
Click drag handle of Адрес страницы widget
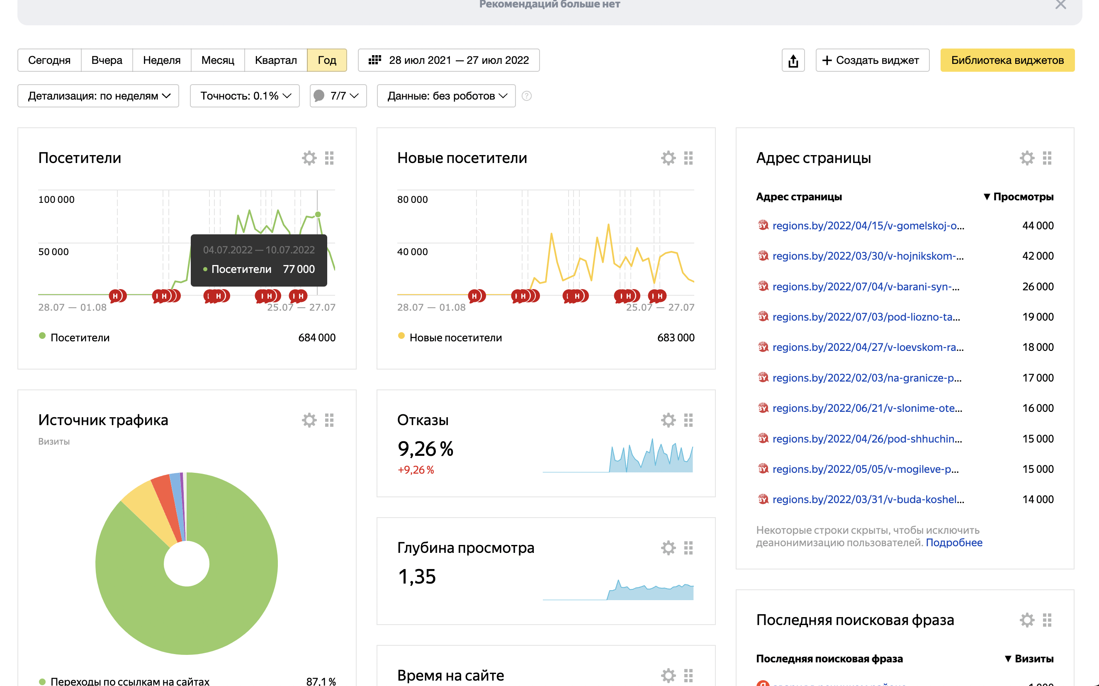point(1047,158)
